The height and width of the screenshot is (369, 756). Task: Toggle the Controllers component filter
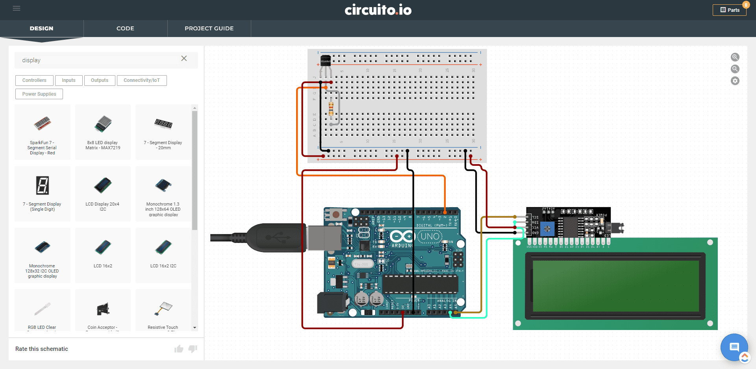coord(34,80)
